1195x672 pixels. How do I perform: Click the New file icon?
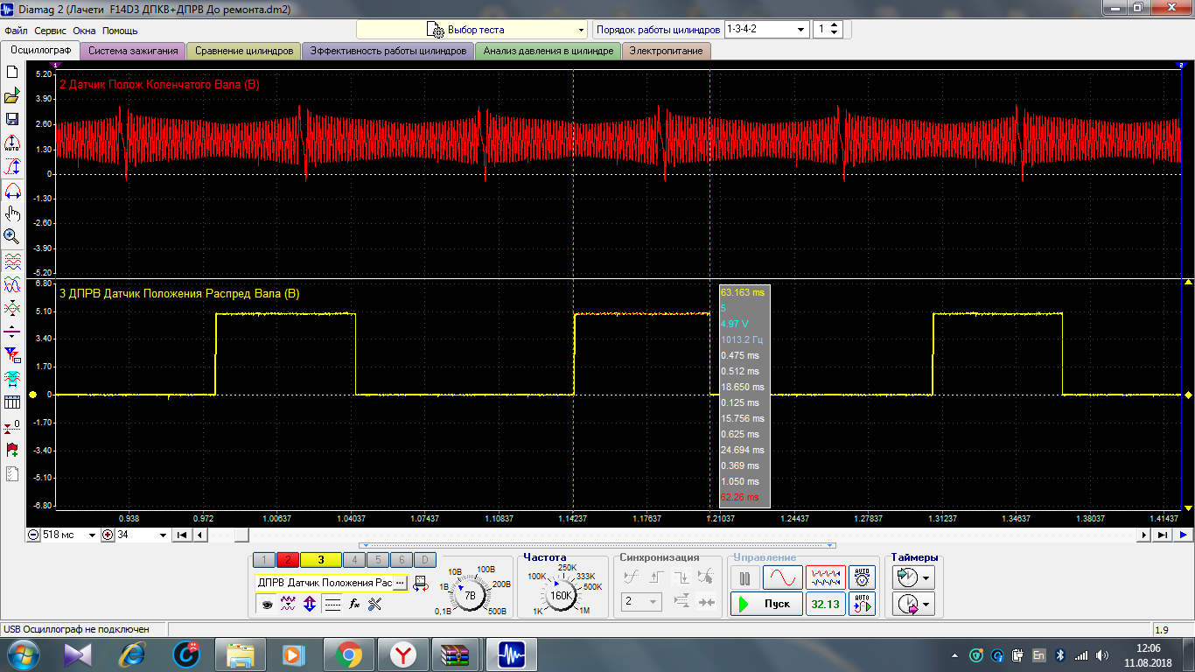click(12, 72)
